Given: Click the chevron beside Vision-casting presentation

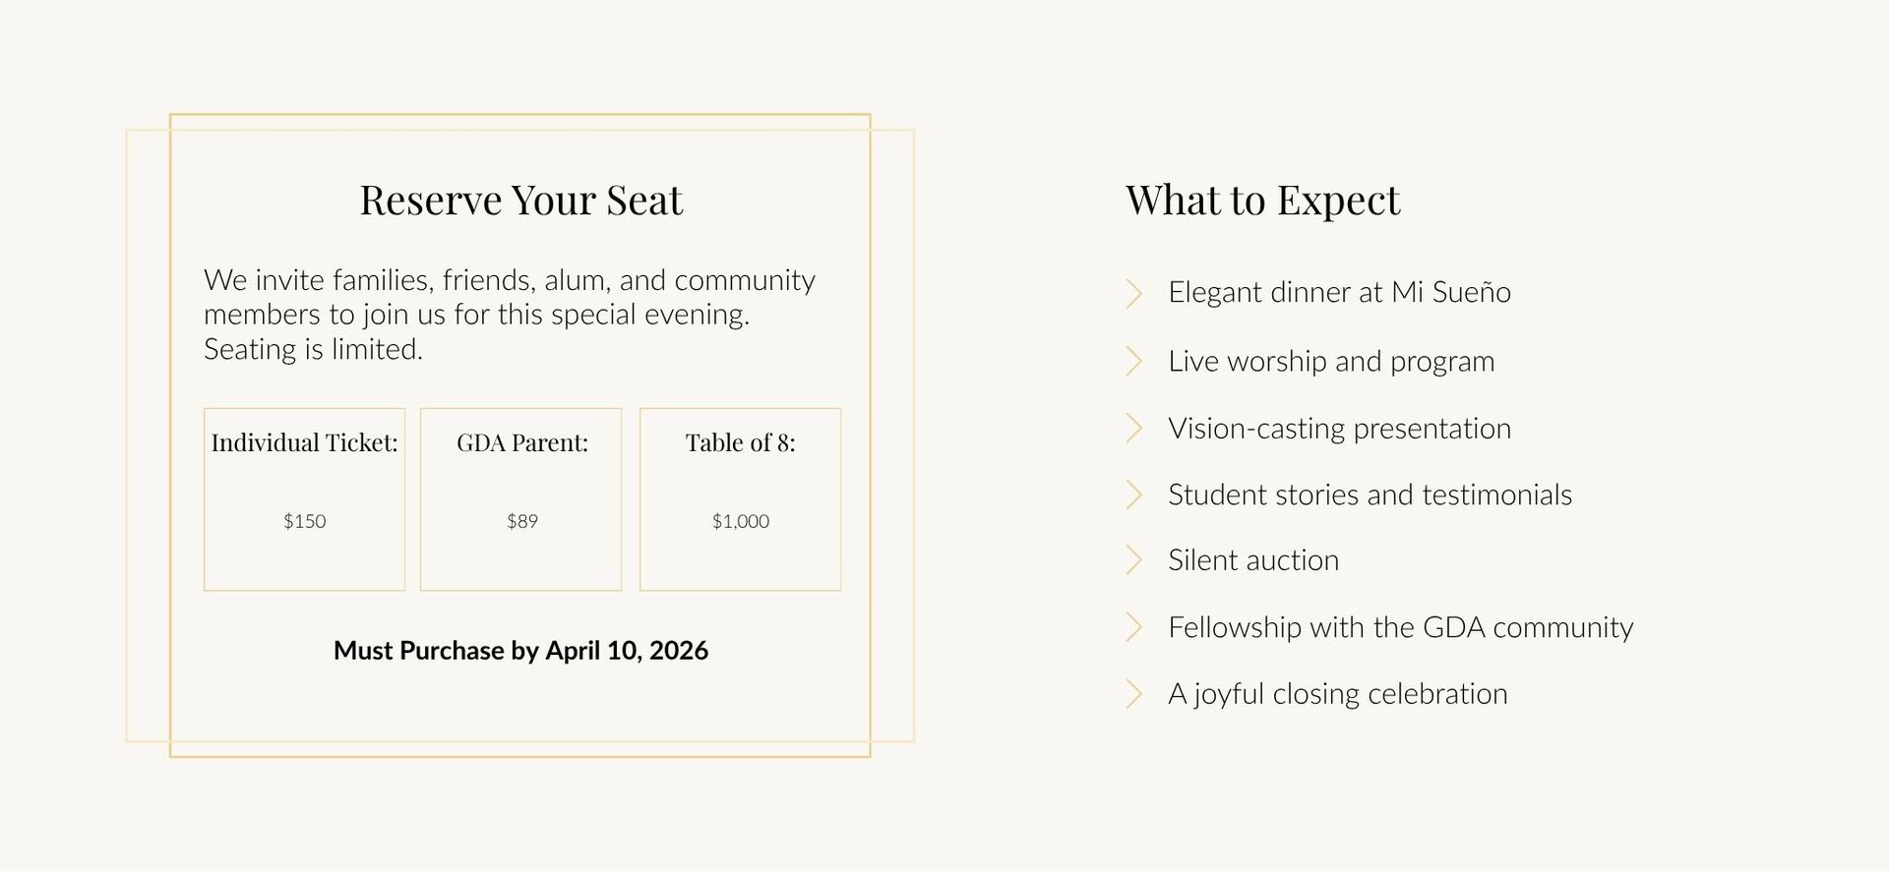Looking at the screenshot, I should coord(1133,429).
